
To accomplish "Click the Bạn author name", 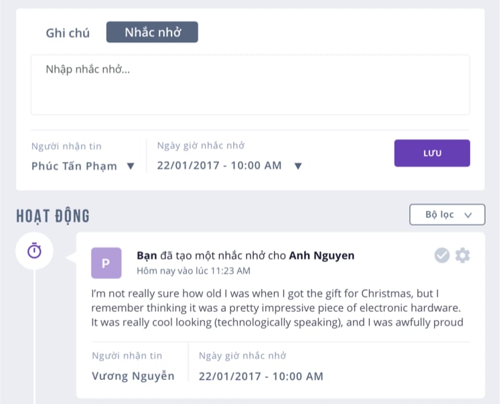I will (146, 256).
